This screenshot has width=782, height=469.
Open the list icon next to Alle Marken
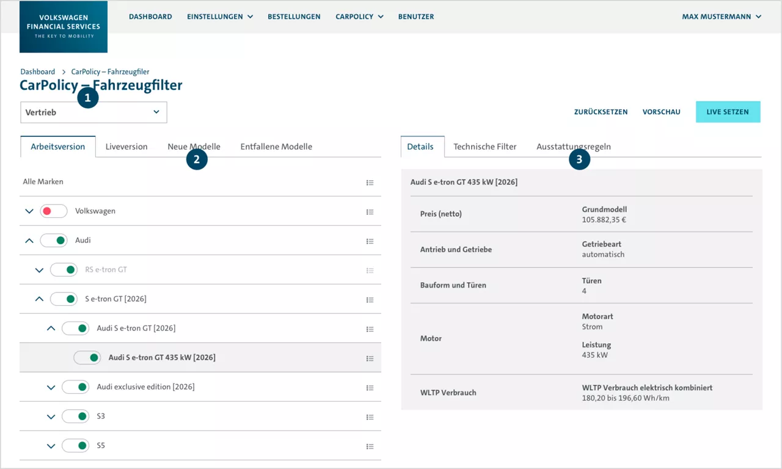tap(370, 182)
